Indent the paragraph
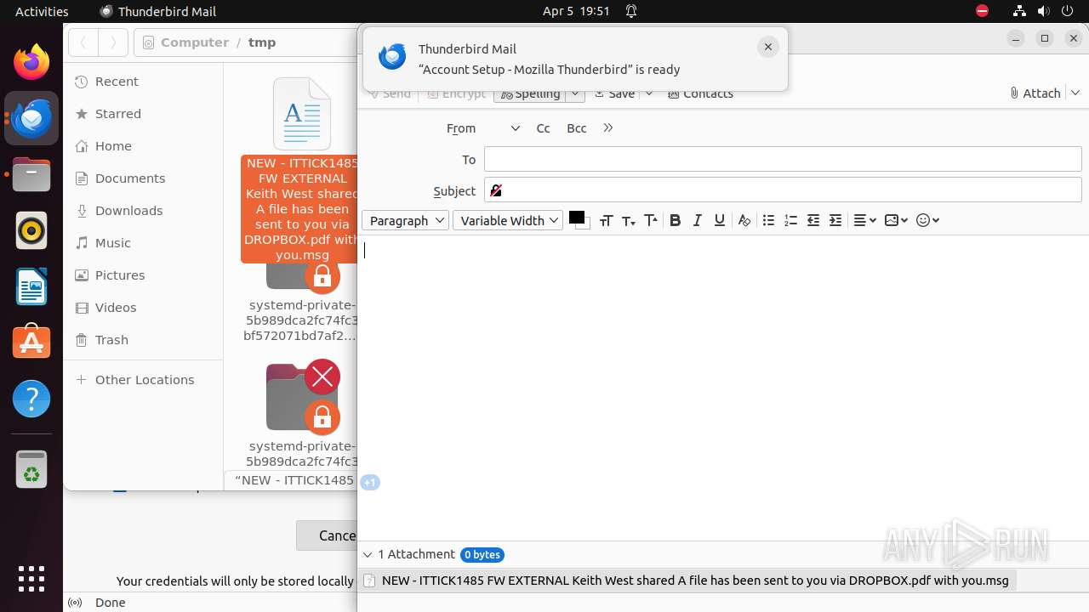The width and height of the screenshot is (1089, 612). tap(835, 220)
